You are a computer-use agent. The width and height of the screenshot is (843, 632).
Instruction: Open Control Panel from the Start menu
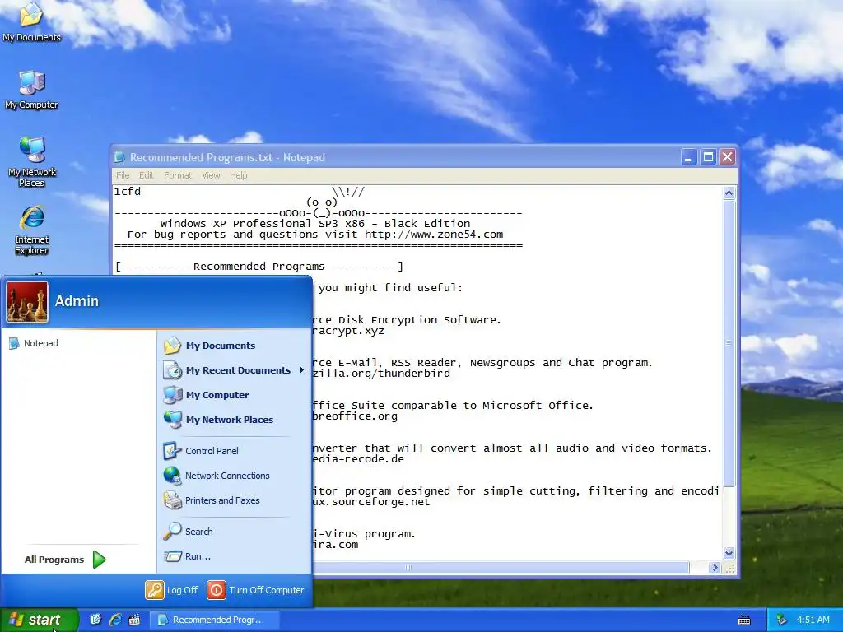point(201,451)
